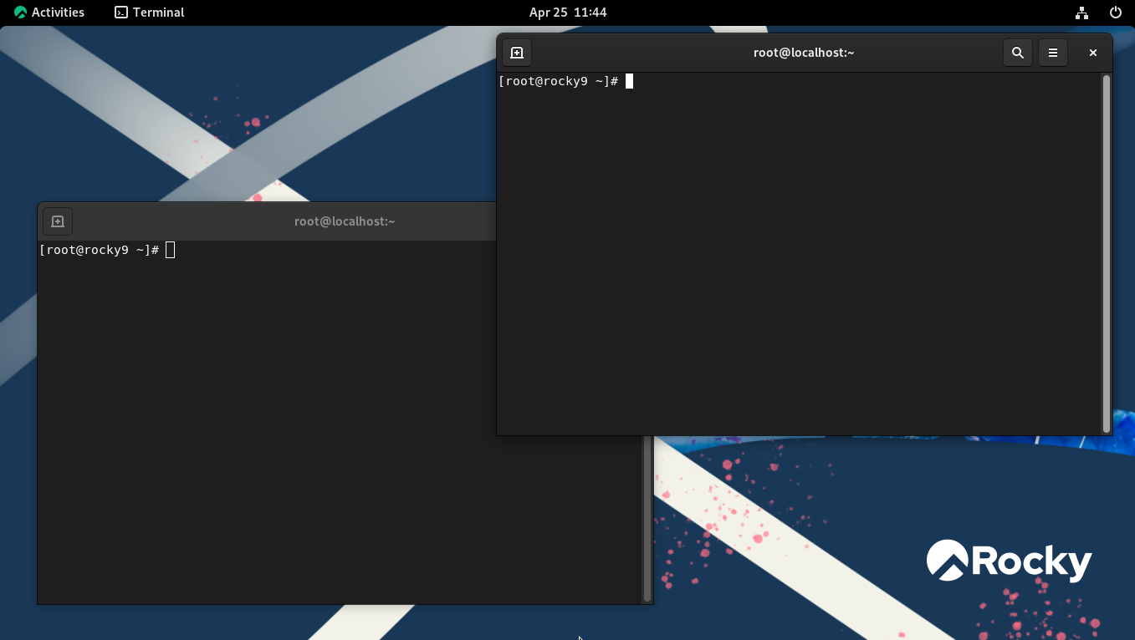Click the front terminal's vertical scrollbar
The height and width of the screenshot is (640, 1135).
pyautogui.click(x=1107, y=251)
